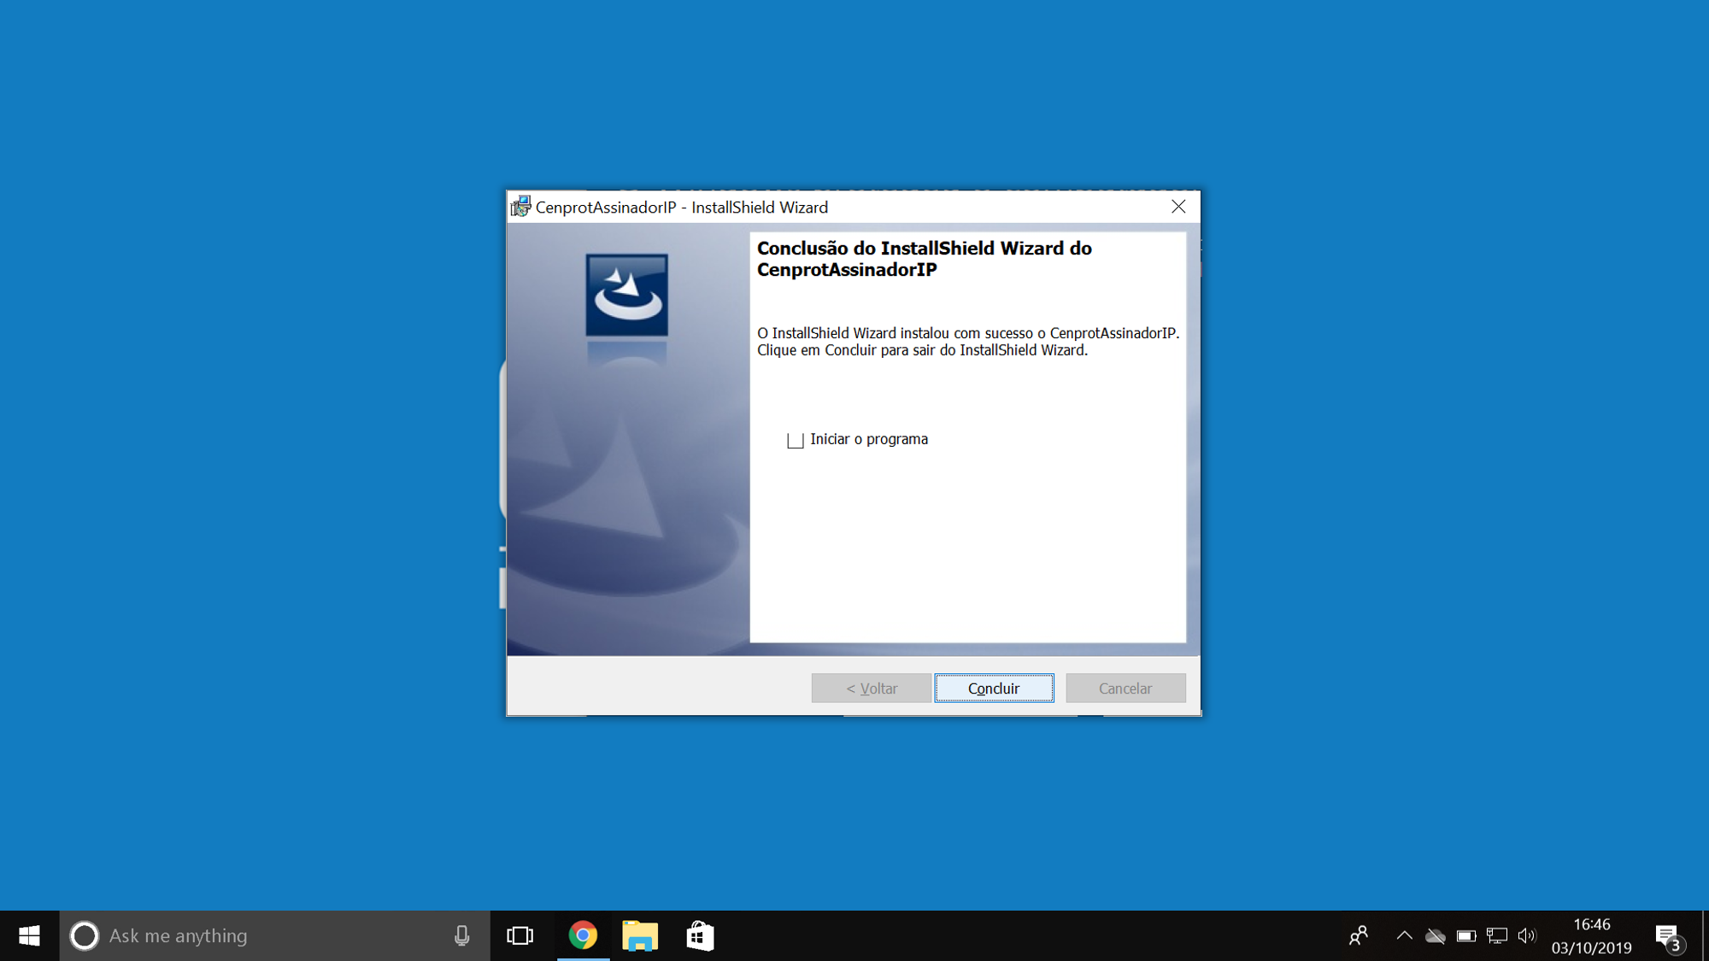1709x961 pixels.
Task: Open Task View from taskbar
Action: [520, 936]
